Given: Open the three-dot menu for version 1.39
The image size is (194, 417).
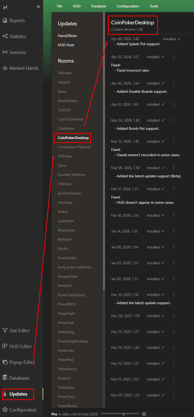Looking at the screenshot, I should click(x=174, y=141).
